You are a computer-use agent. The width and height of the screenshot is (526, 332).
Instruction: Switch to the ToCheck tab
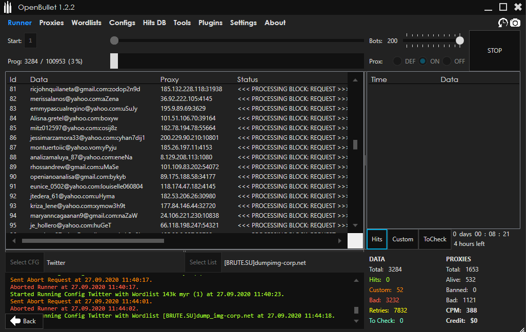(435, 239)
